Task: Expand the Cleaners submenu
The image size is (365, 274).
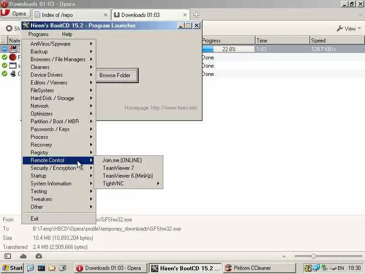Action: pyautogui.click(x=59, y=67)
